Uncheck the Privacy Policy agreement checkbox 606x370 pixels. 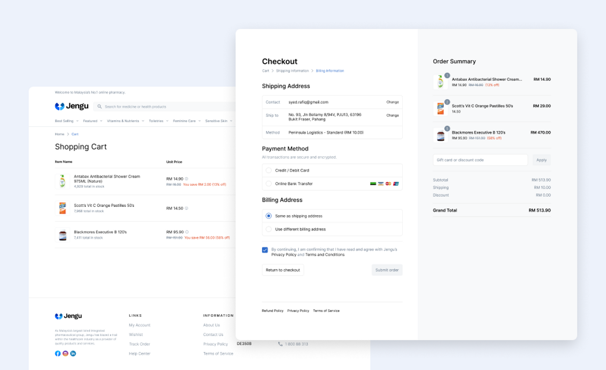click(265, 250)
